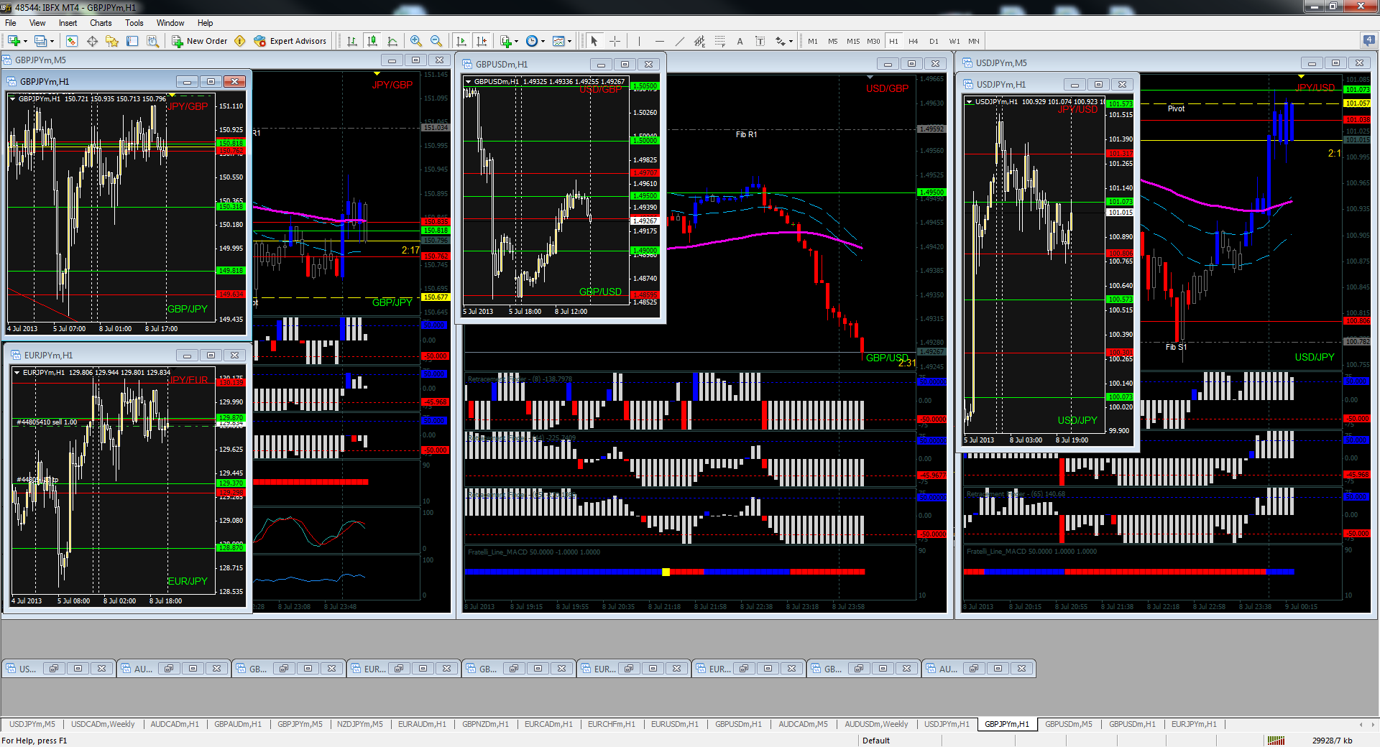Expand the Periods dropdown arrow
This screenshot has height=747, width=1380.
[543, 41]
